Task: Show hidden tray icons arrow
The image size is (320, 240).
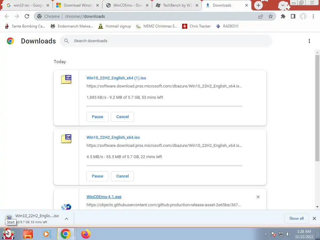Action: click(266, 234)
